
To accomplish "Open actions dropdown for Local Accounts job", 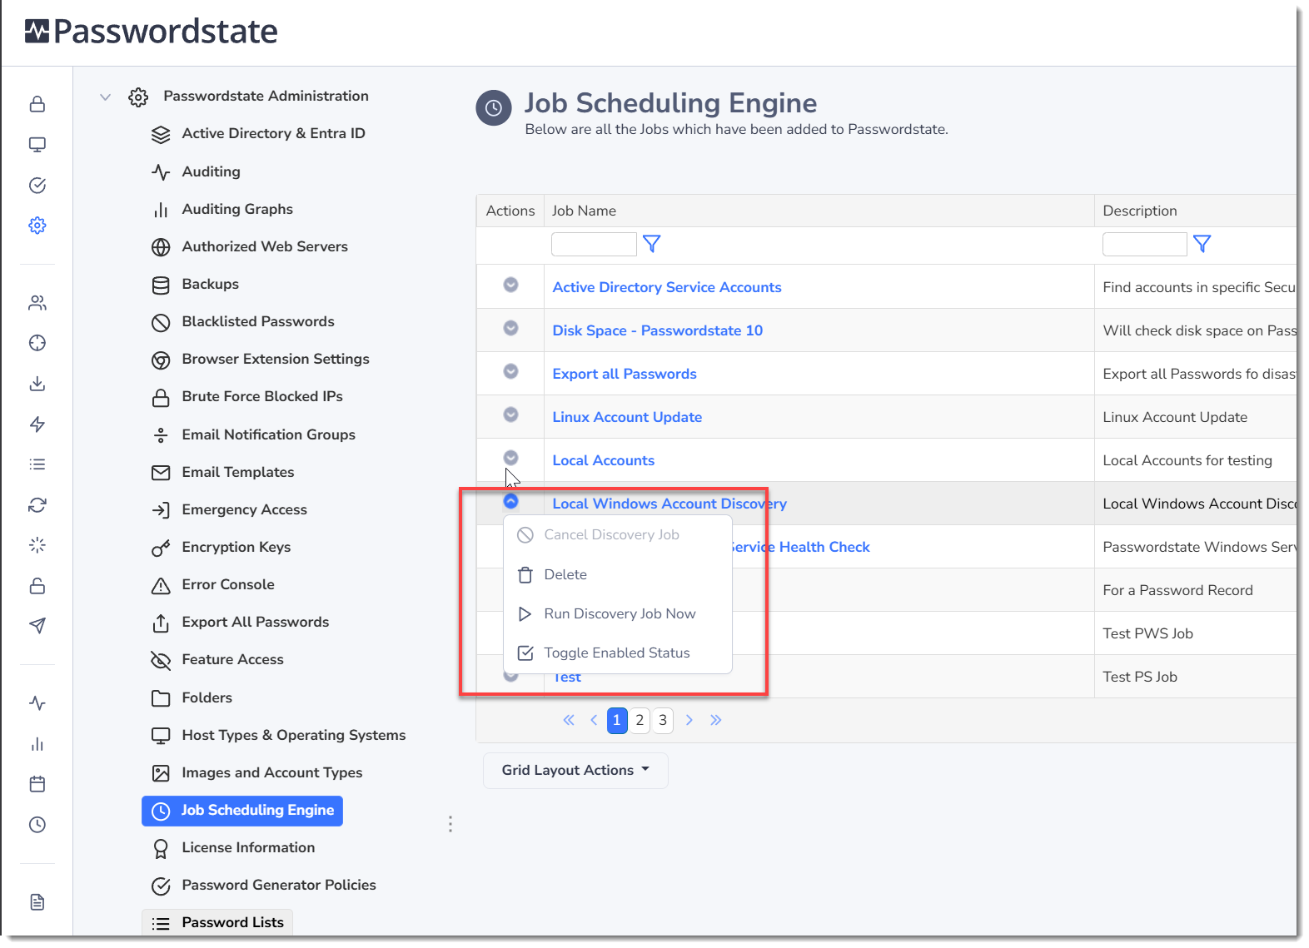I will pyautogui.click(x=511, y=458).
